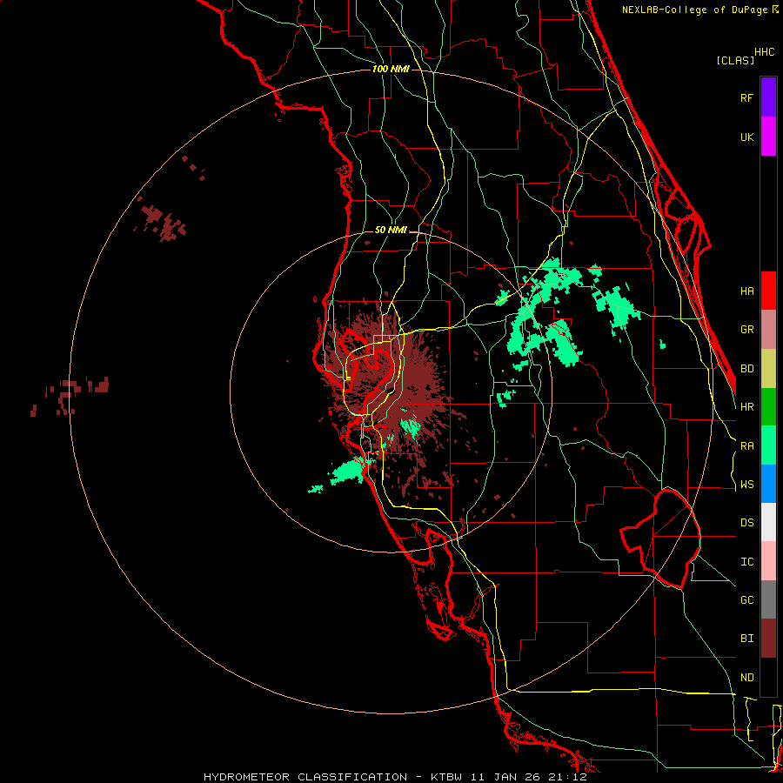Click the "[CLAS]" units label

click(x=735, y=60)
